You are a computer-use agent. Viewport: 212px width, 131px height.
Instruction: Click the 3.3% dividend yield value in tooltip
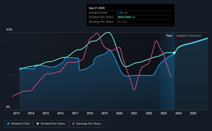click(x=120, y=13)
